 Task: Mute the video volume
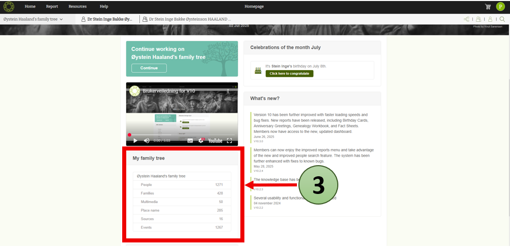pos(146,141)
